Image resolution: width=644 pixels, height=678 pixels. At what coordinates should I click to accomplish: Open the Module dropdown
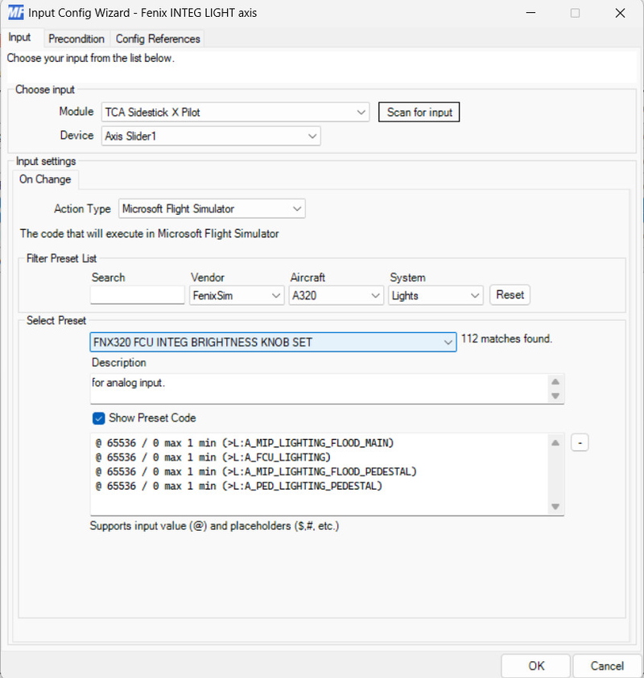coord(235,113)
